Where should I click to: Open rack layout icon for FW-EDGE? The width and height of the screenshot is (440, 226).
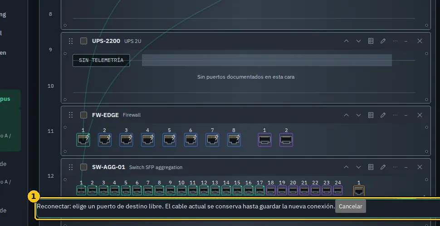pos(371,115)
